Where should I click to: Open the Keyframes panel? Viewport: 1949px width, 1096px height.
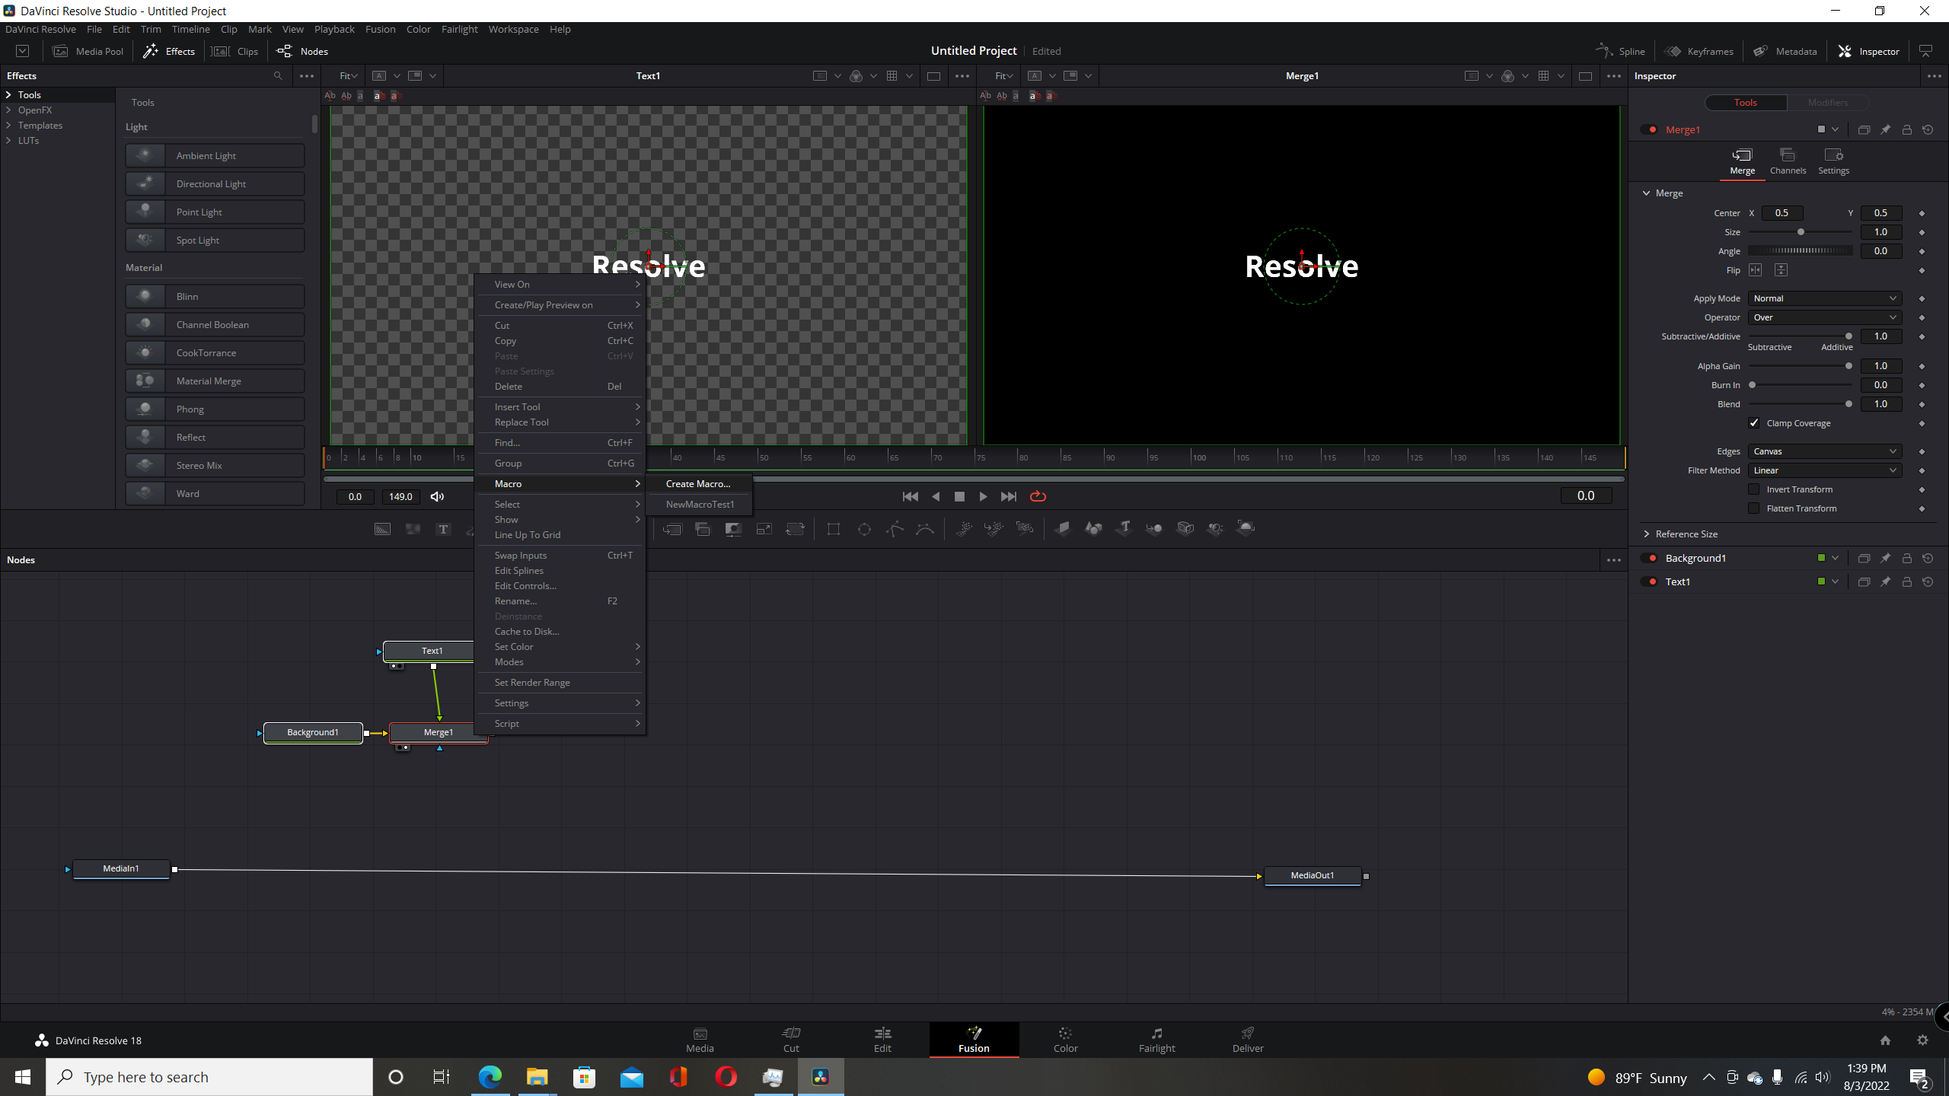pyautogui.click(x=1699, y=51)
